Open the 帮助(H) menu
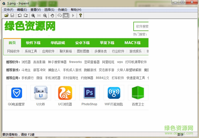 point(76,10)
